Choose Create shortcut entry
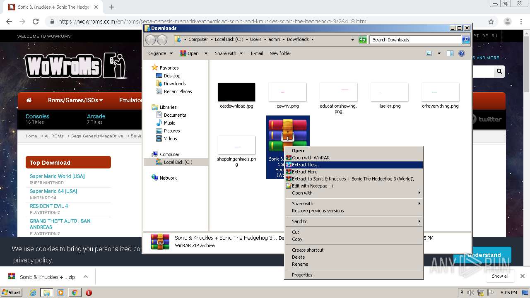The width and height of the screenshot is (530, 298). tap(354, 250)
